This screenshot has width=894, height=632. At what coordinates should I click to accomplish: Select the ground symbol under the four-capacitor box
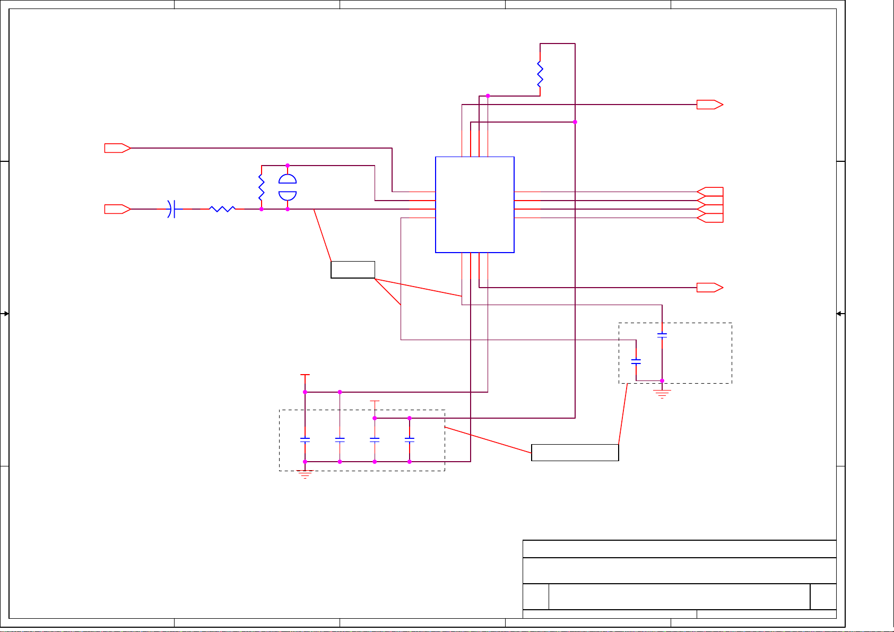coord(305,474)
